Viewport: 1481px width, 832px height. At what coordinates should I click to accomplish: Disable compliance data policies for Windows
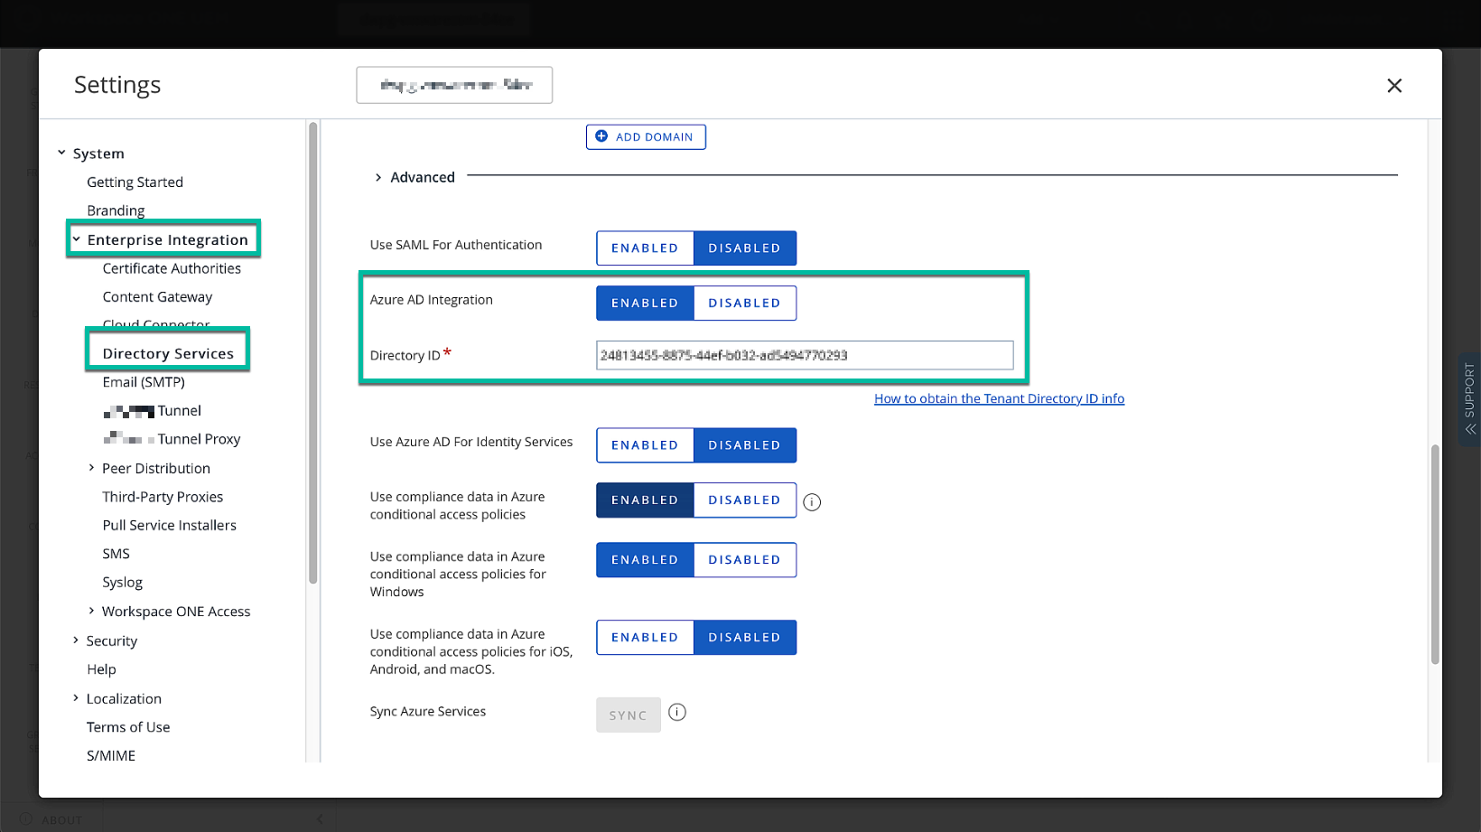[x=744, y=560]
